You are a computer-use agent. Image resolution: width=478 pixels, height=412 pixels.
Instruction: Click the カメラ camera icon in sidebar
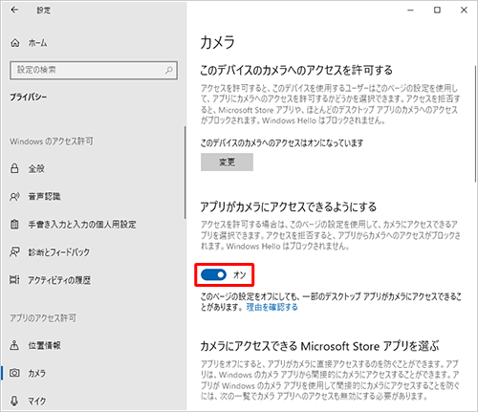[x=14, y=373]
